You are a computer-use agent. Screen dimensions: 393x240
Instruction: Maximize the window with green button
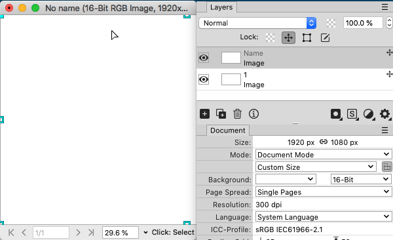[x=35, y=8]
